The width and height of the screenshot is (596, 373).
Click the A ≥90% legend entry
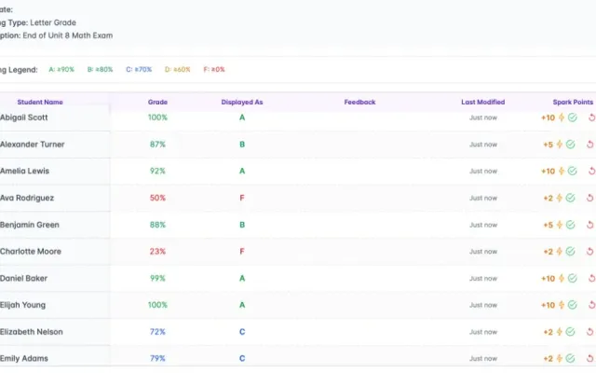[61, 70]
